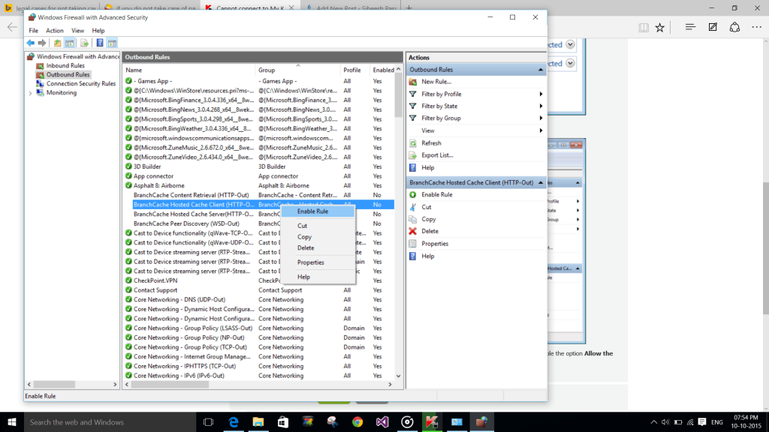The width and height of the screenshot is (769, 432).
Task: Open the View menu in the menu bar
Action: pyautogui.click(x=77, y=30)
